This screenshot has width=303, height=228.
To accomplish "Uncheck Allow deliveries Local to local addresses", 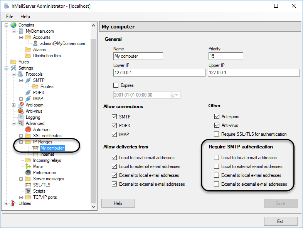I will click(114, 158).
